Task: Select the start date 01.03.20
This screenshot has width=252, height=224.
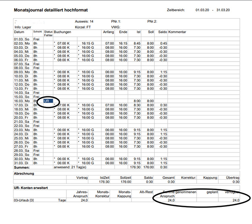Action: pyautogui.click(x=202, y=10)
